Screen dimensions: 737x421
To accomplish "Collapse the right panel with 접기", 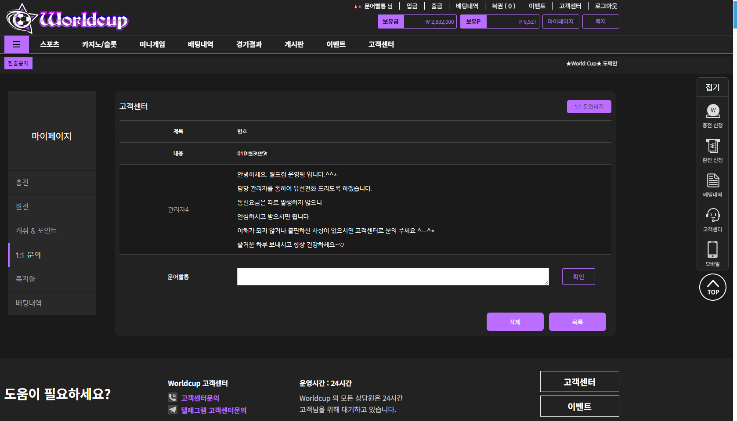I will 712,87.
